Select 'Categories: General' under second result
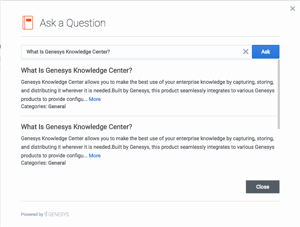Screen dimensions: 300x227 pyautogui.click(x=43, y=163)
